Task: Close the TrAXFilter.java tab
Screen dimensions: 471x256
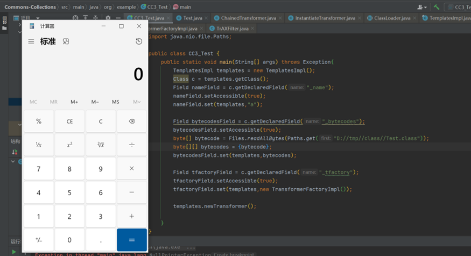Action: (252, 29)
